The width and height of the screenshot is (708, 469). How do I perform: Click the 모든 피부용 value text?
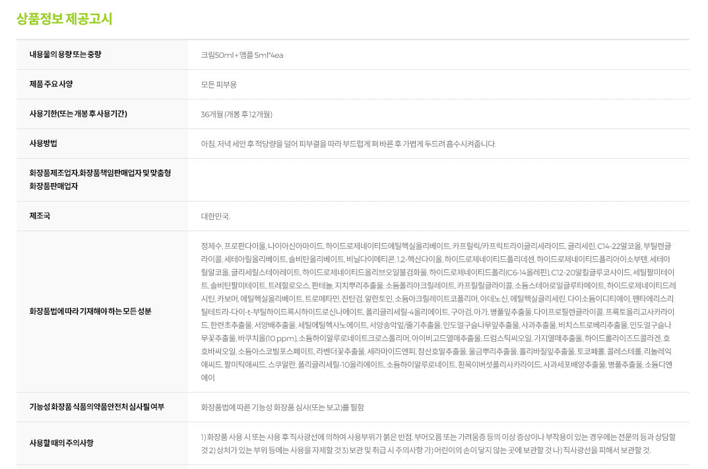click(218, 84)
